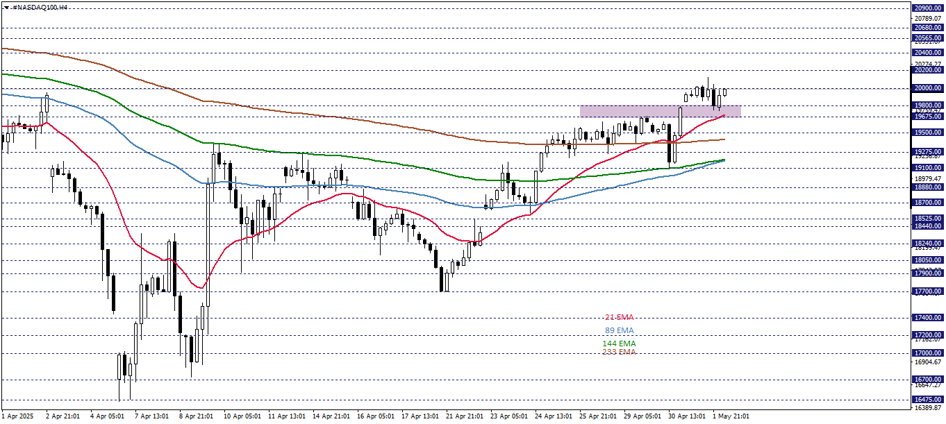Click the 1 Apr 2025 date label
The image size is (946, 424).
(18, 416)
